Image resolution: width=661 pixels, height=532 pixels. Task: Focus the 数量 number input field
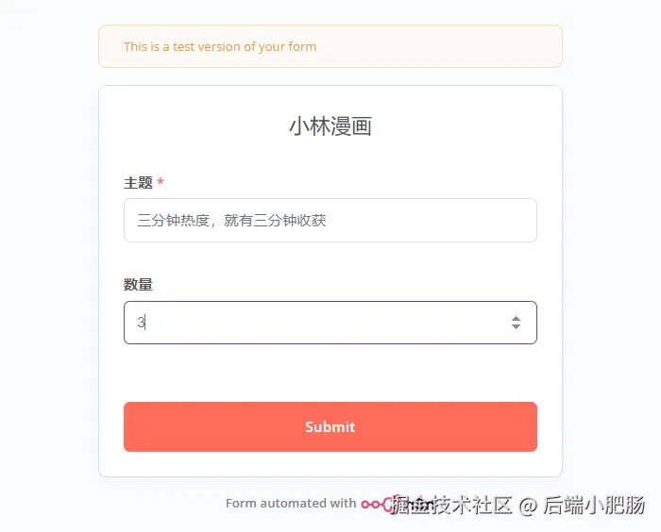pyautogui.click(x=312, y=323)
